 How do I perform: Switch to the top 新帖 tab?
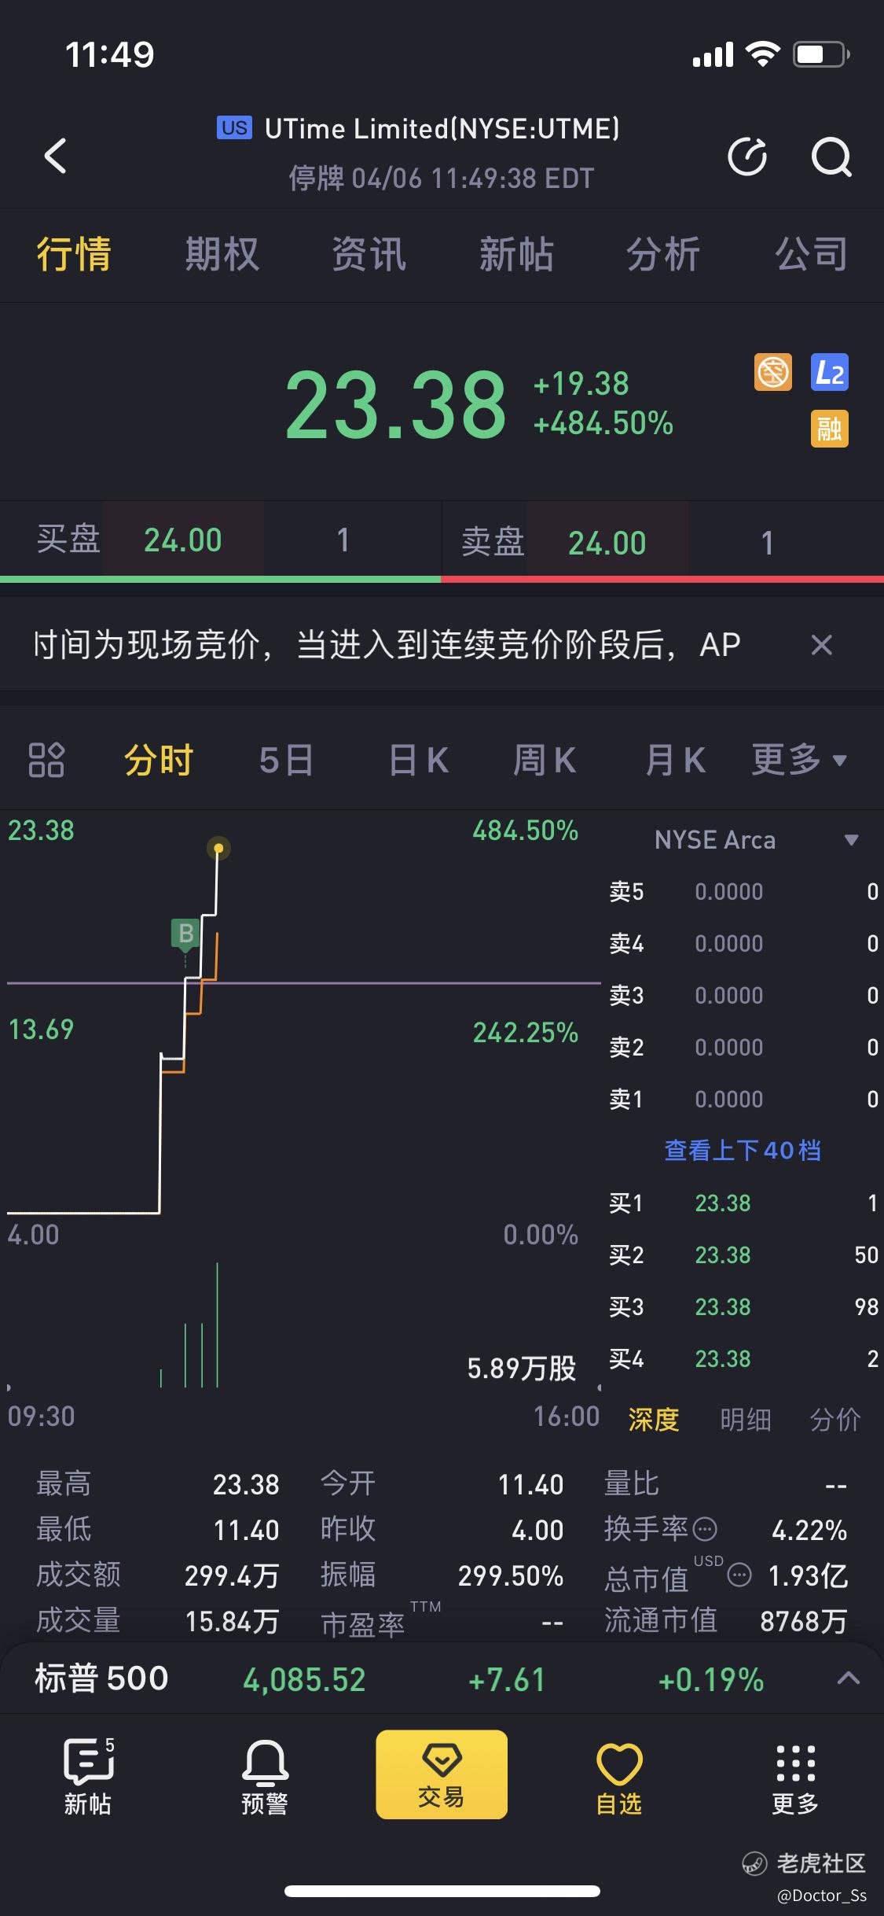516,255
